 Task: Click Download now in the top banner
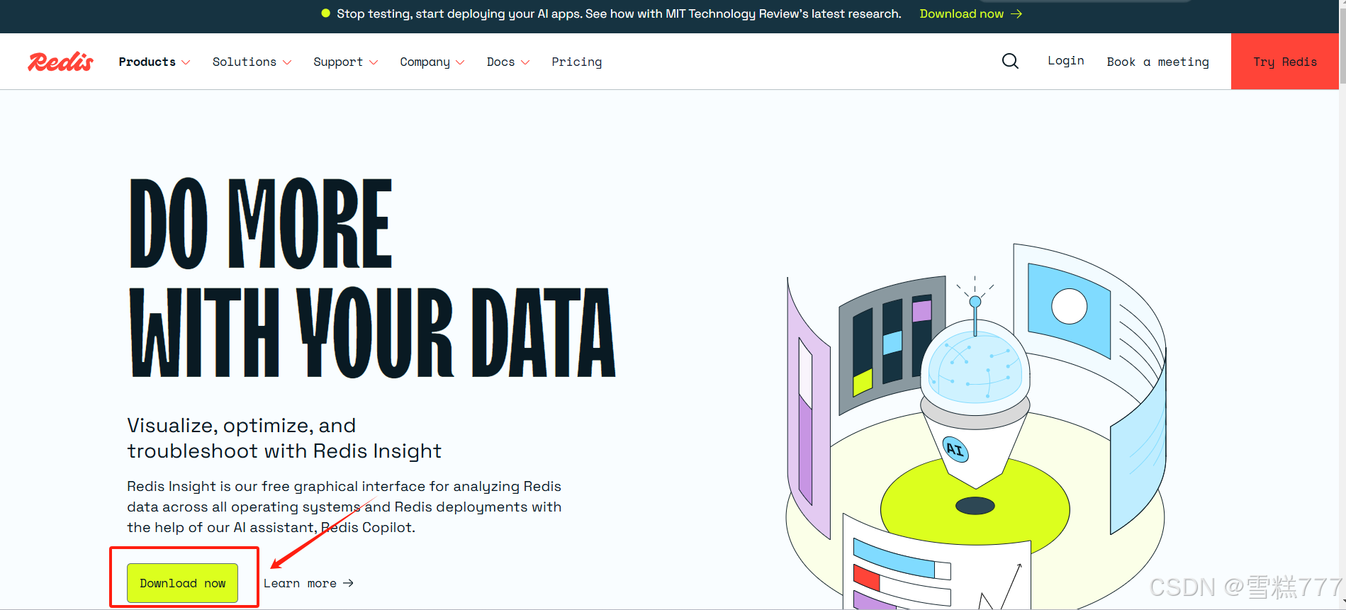[x=962, y=14]
